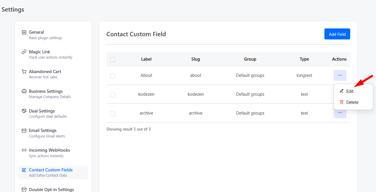This screenshot has height=192, width=376.
Task: Check the box for the kodezen row
Action: click(x=113, y=95)
